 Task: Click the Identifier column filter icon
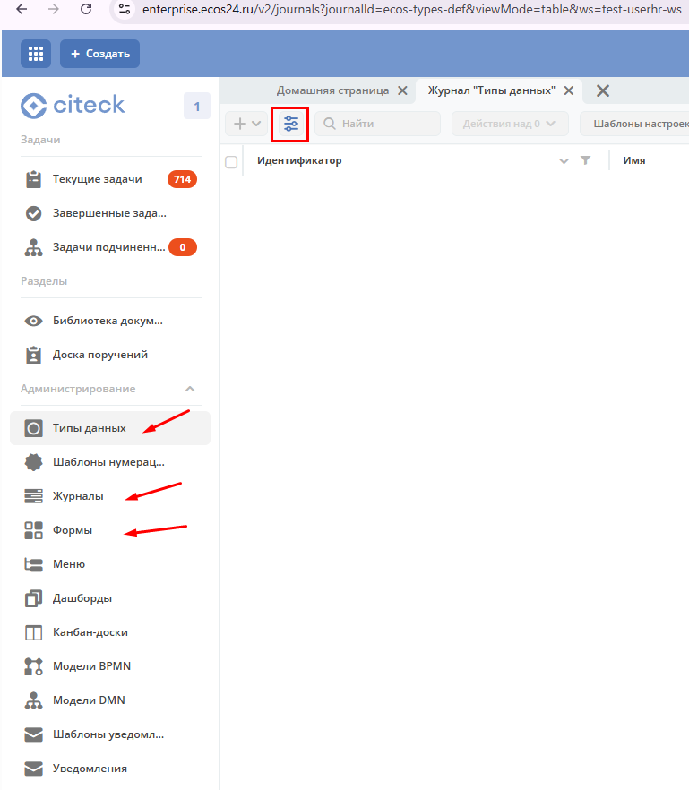586,161
